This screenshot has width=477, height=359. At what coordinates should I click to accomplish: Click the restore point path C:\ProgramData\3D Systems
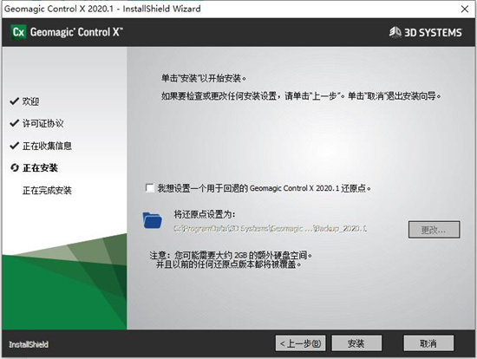click(x=270, y=228)
